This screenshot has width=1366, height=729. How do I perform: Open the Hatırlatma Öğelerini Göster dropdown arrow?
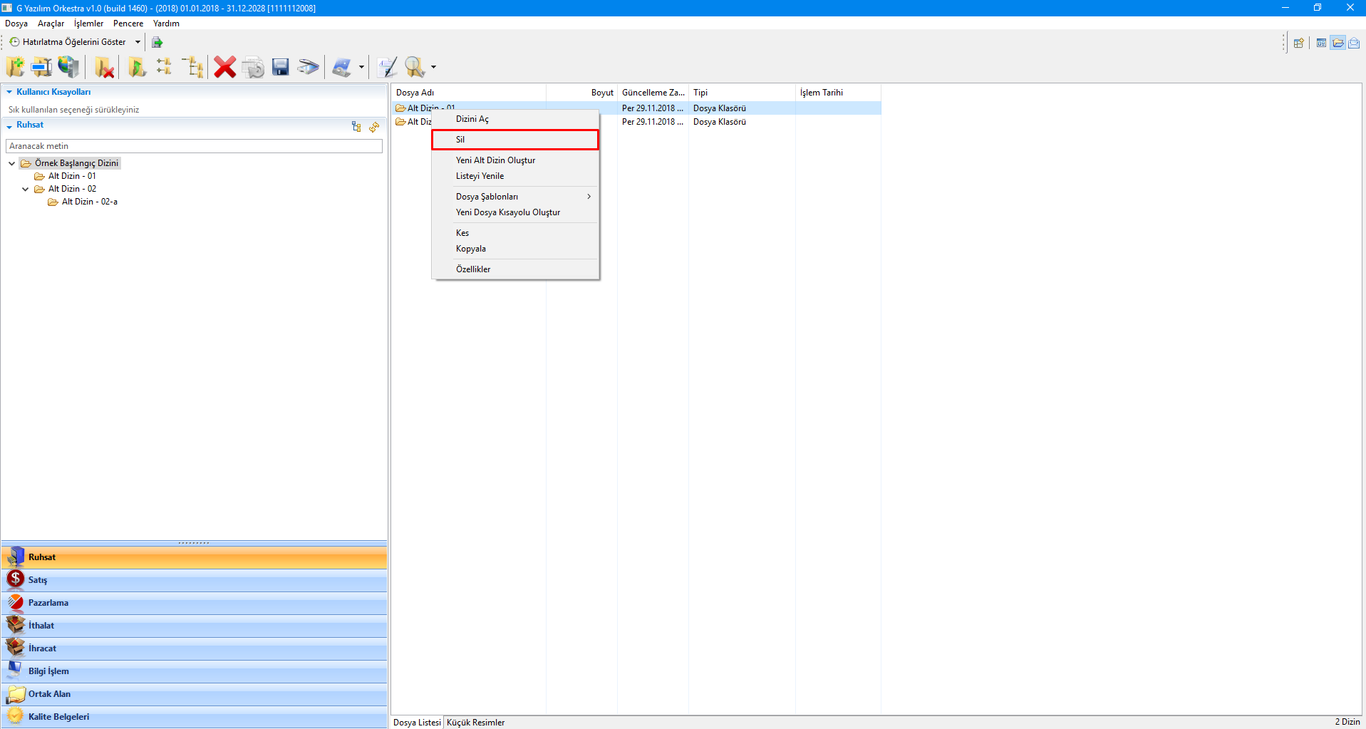coord(138,42)
